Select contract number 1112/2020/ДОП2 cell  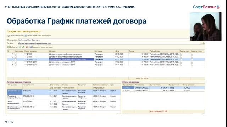[36, 59]
